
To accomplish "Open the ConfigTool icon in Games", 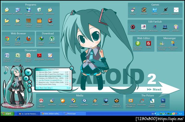I will [x=176, y=10].
